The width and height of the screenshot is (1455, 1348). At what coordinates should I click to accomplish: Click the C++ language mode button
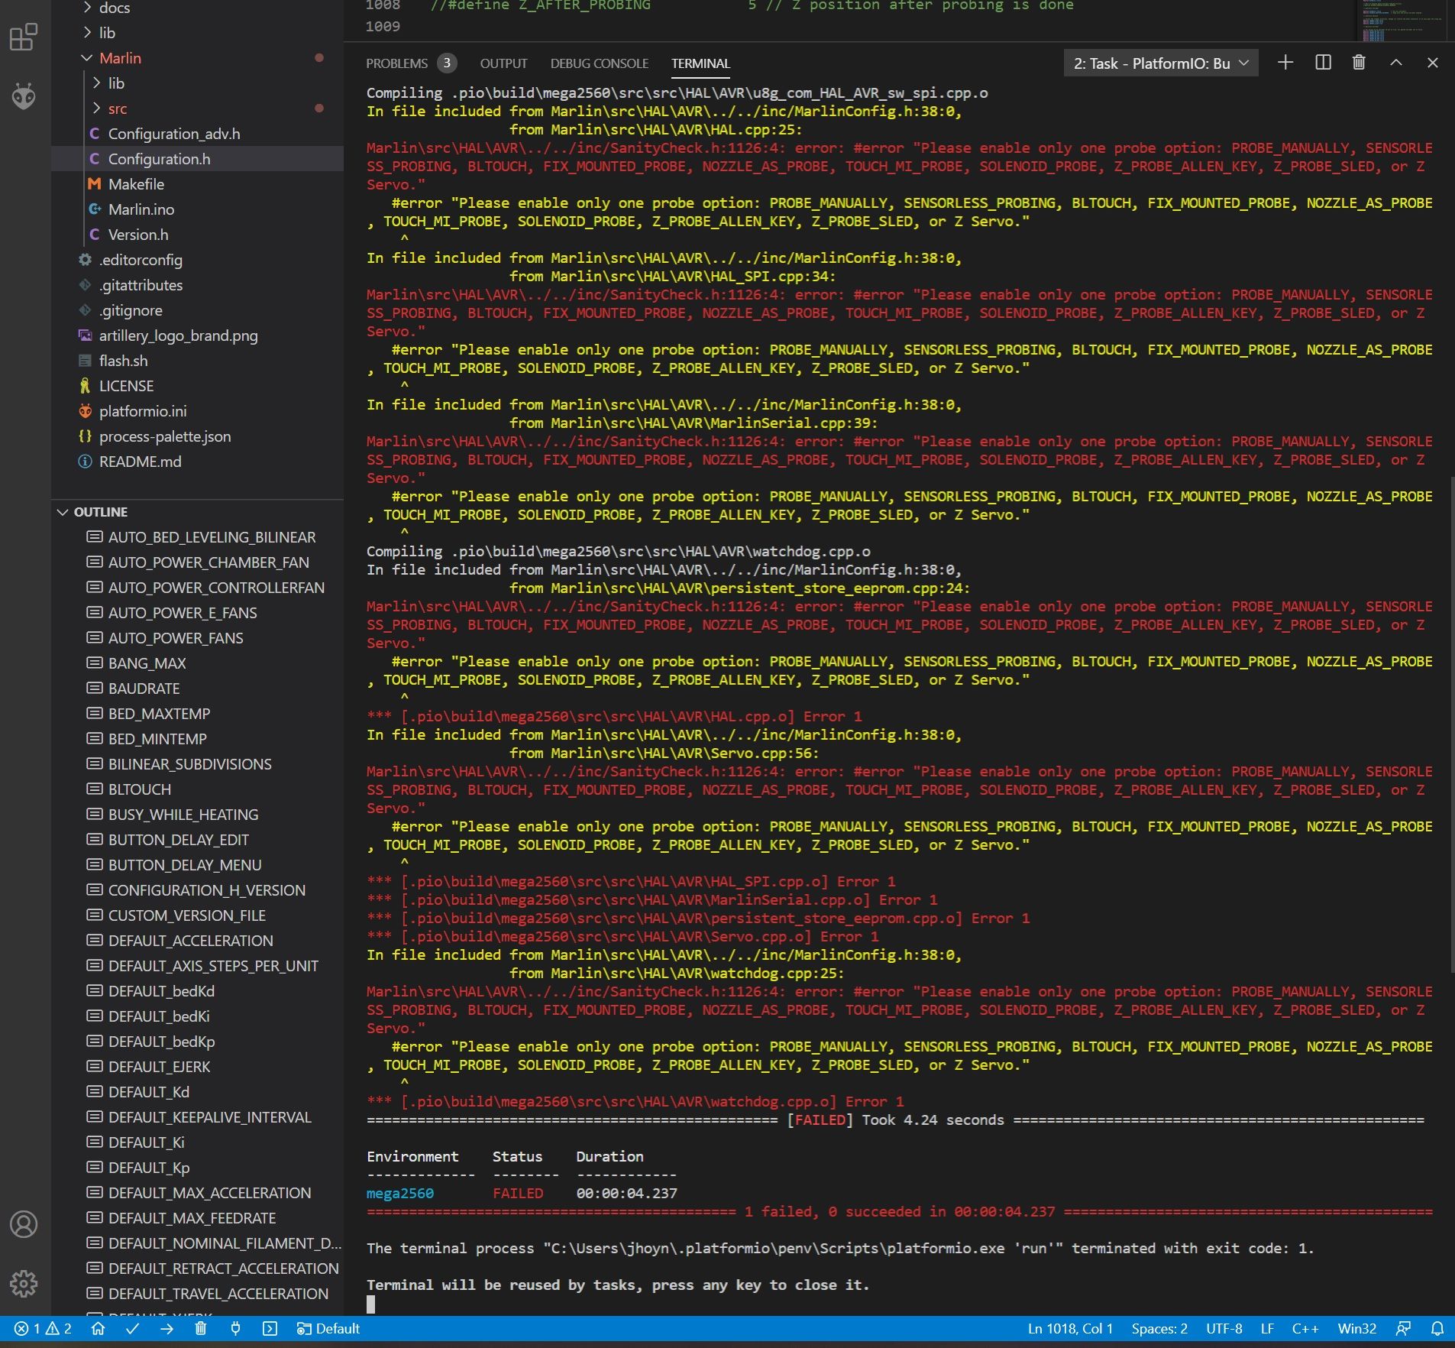click(x=1305, y=1328)
